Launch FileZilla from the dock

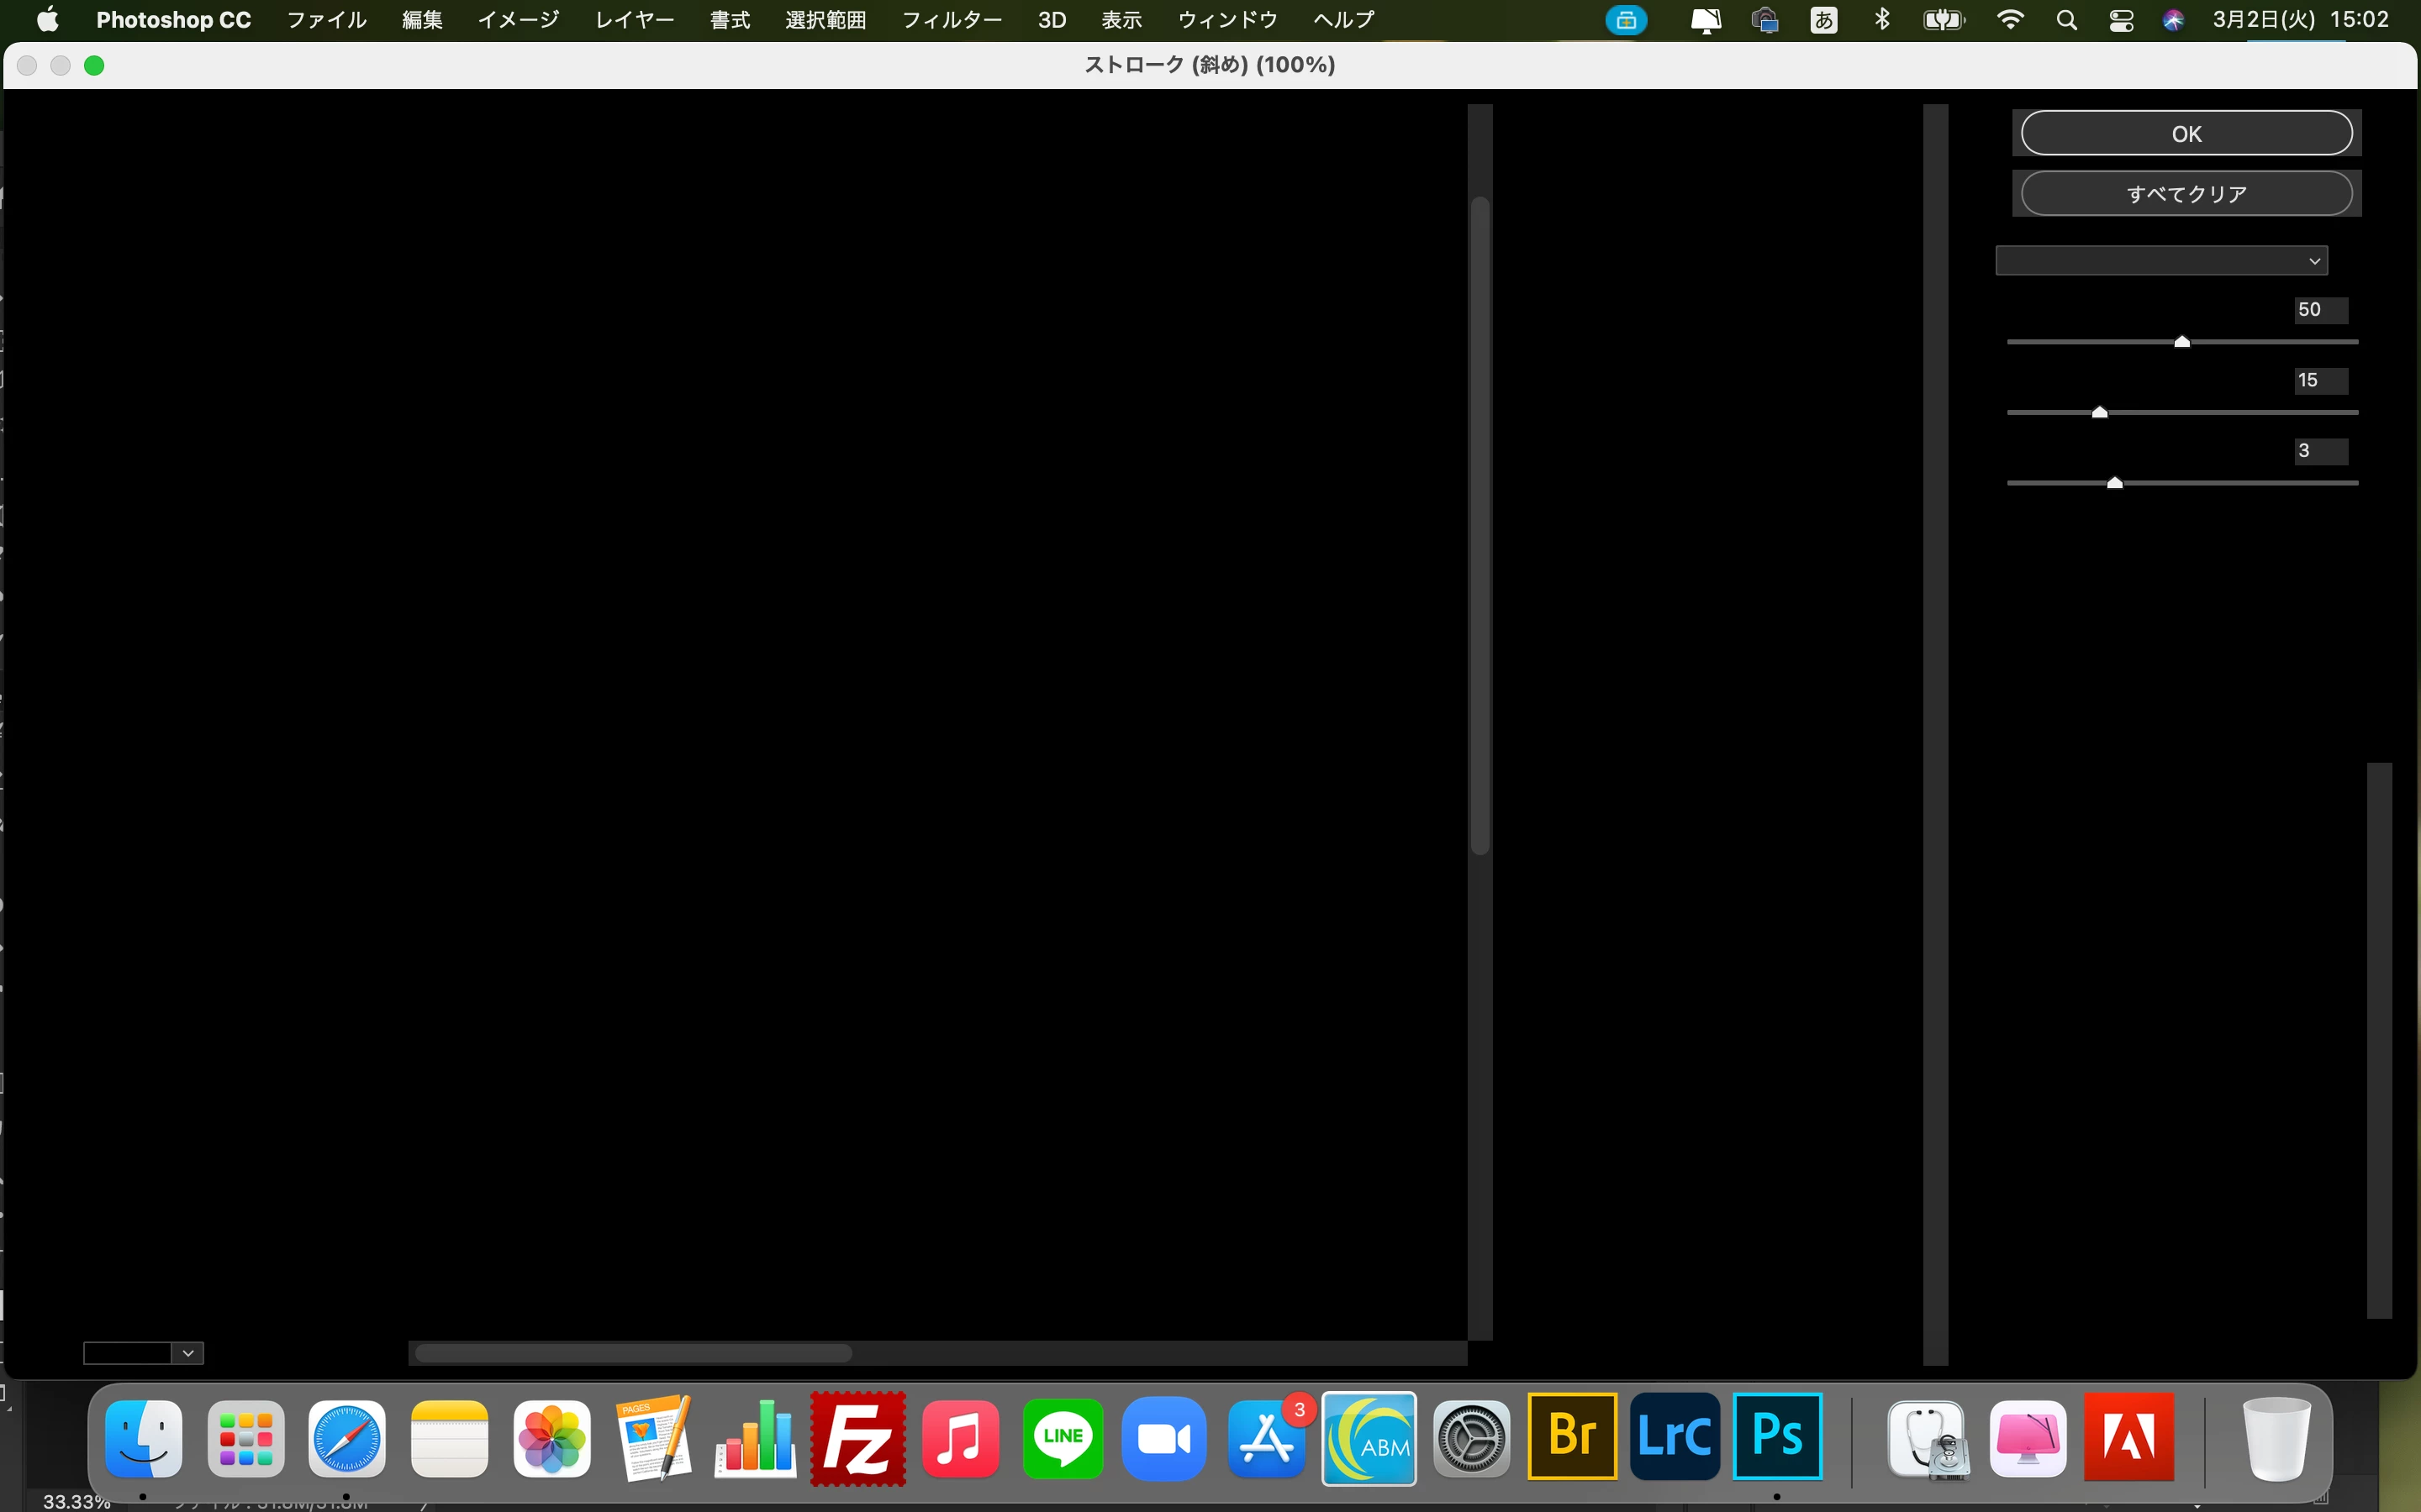click(857, 1439)
